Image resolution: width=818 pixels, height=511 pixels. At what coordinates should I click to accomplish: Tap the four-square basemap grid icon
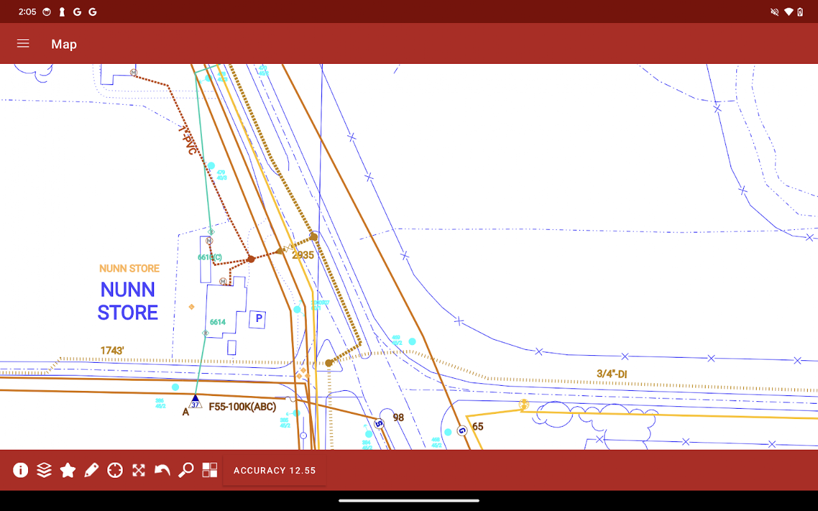click(210, 470)
